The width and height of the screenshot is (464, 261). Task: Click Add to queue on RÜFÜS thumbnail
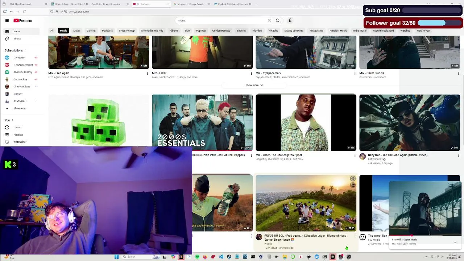(x=353, y=185)
